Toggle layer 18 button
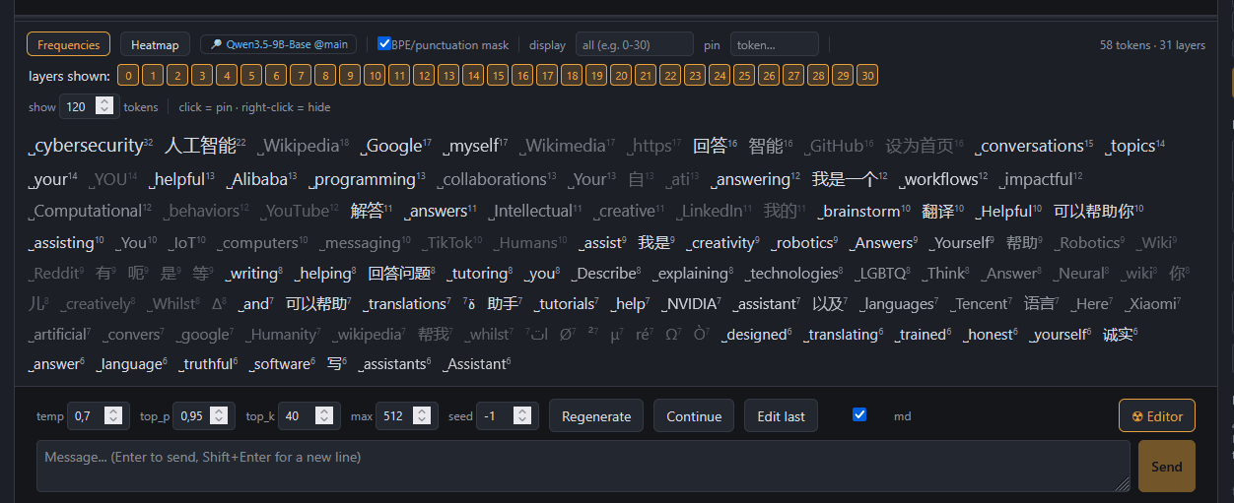 (572, 75)
